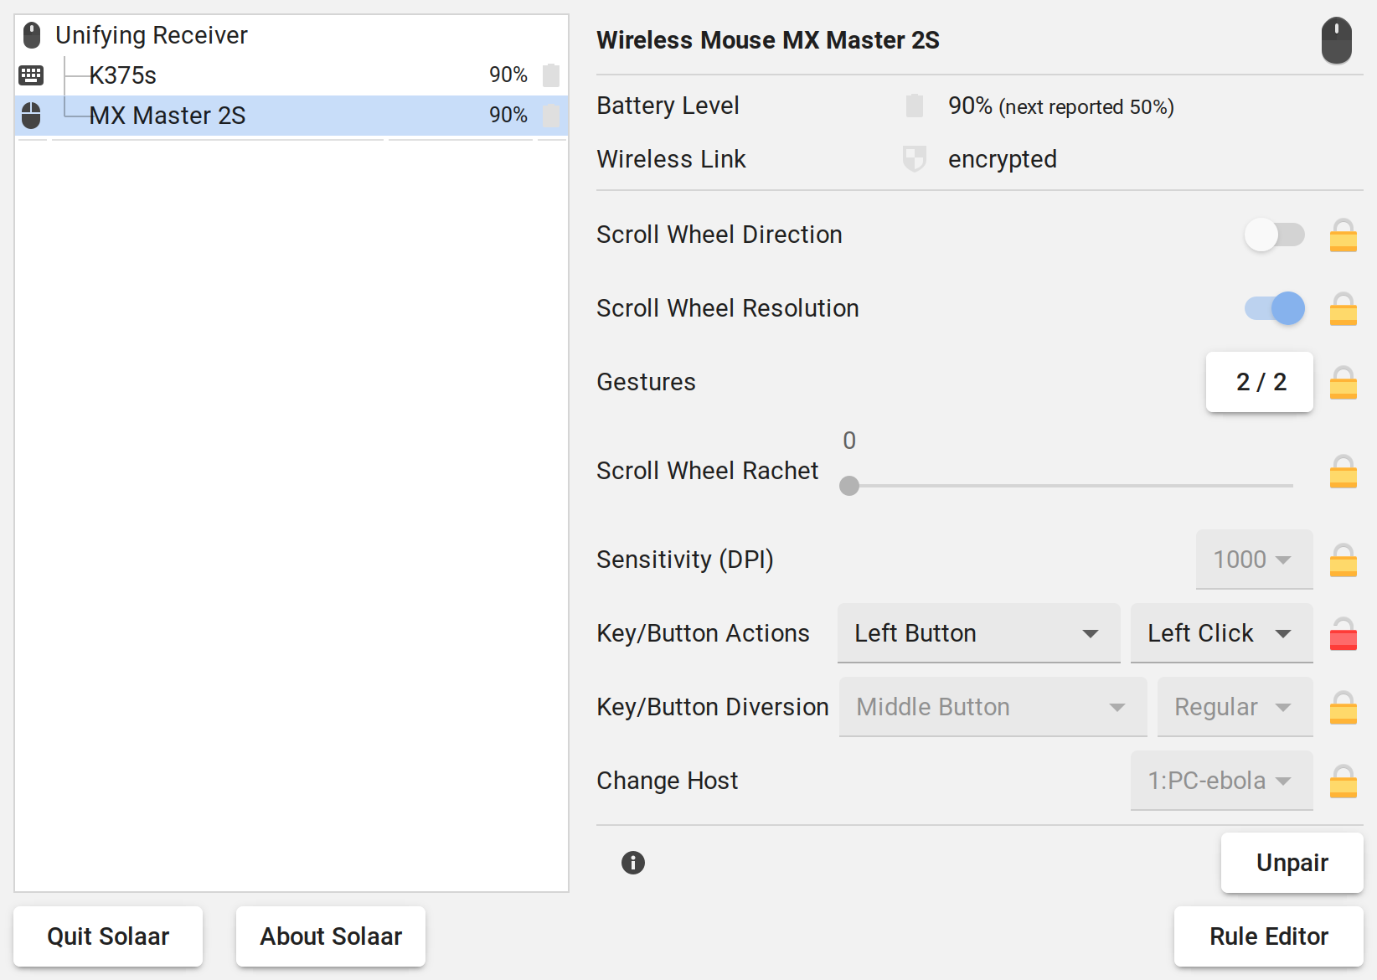Disable the Scroll Wheel Resolution switch
The image size is (1377, 980).
(1275, 308)
